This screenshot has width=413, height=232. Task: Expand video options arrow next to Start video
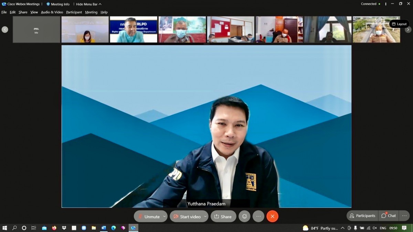pyautogui.click(x=205, y=216)
